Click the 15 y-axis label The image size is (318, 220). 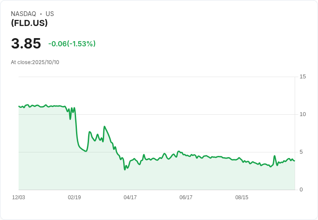coord(302,77)
